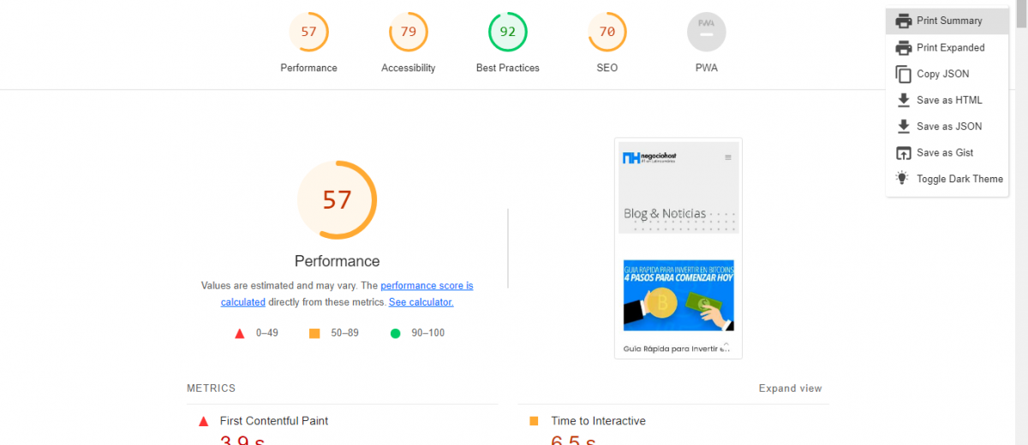
Task: Open the 'See calculator.' link
Action: pos(421,302)
